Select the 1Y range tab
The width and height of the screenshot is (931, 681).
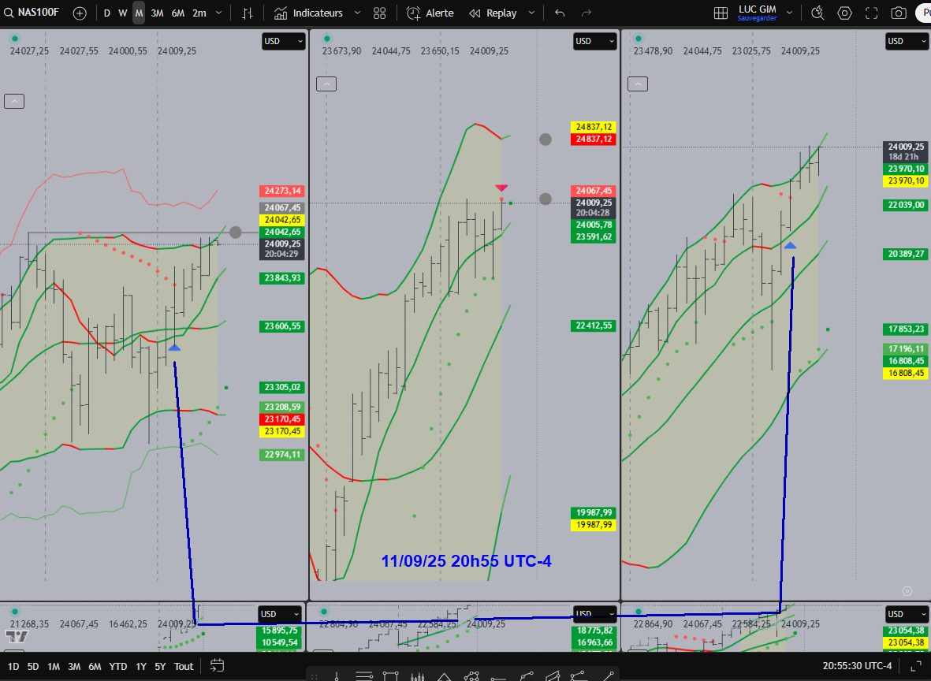click(x=141, y=666)
